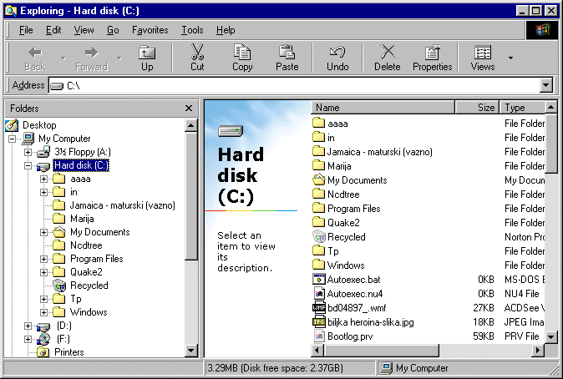Viewport: 563px width, 379px height.
Task: Collapse the Hard disk (C:) tree node
Action: 28,165
